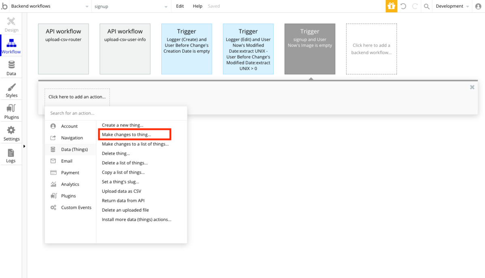Click the redo arrow icon
The width and height of the screenshot is (485, 278).
point(415,6)
